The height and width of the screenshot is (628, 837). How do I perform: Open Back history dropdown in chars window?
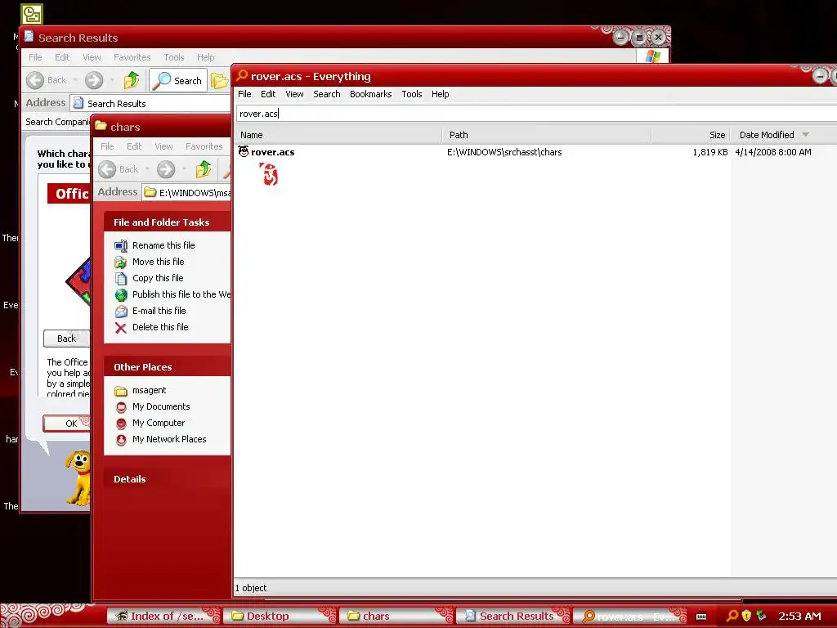pos(147,169)
